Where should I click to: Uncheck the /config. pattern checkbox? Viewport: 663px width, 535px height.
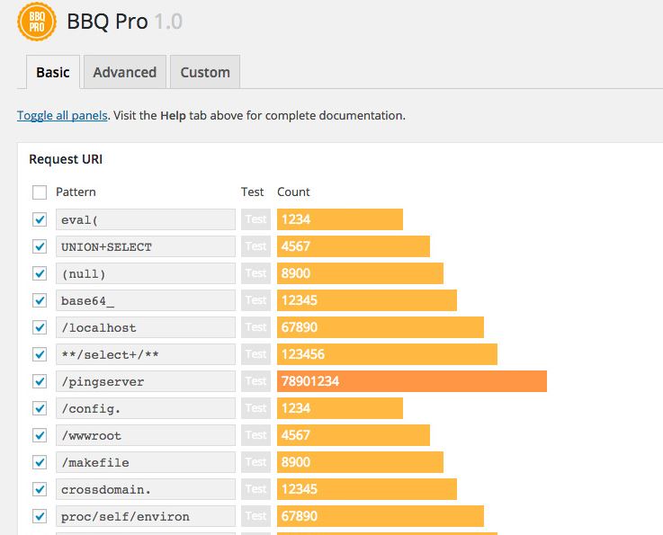coord(40,408)
